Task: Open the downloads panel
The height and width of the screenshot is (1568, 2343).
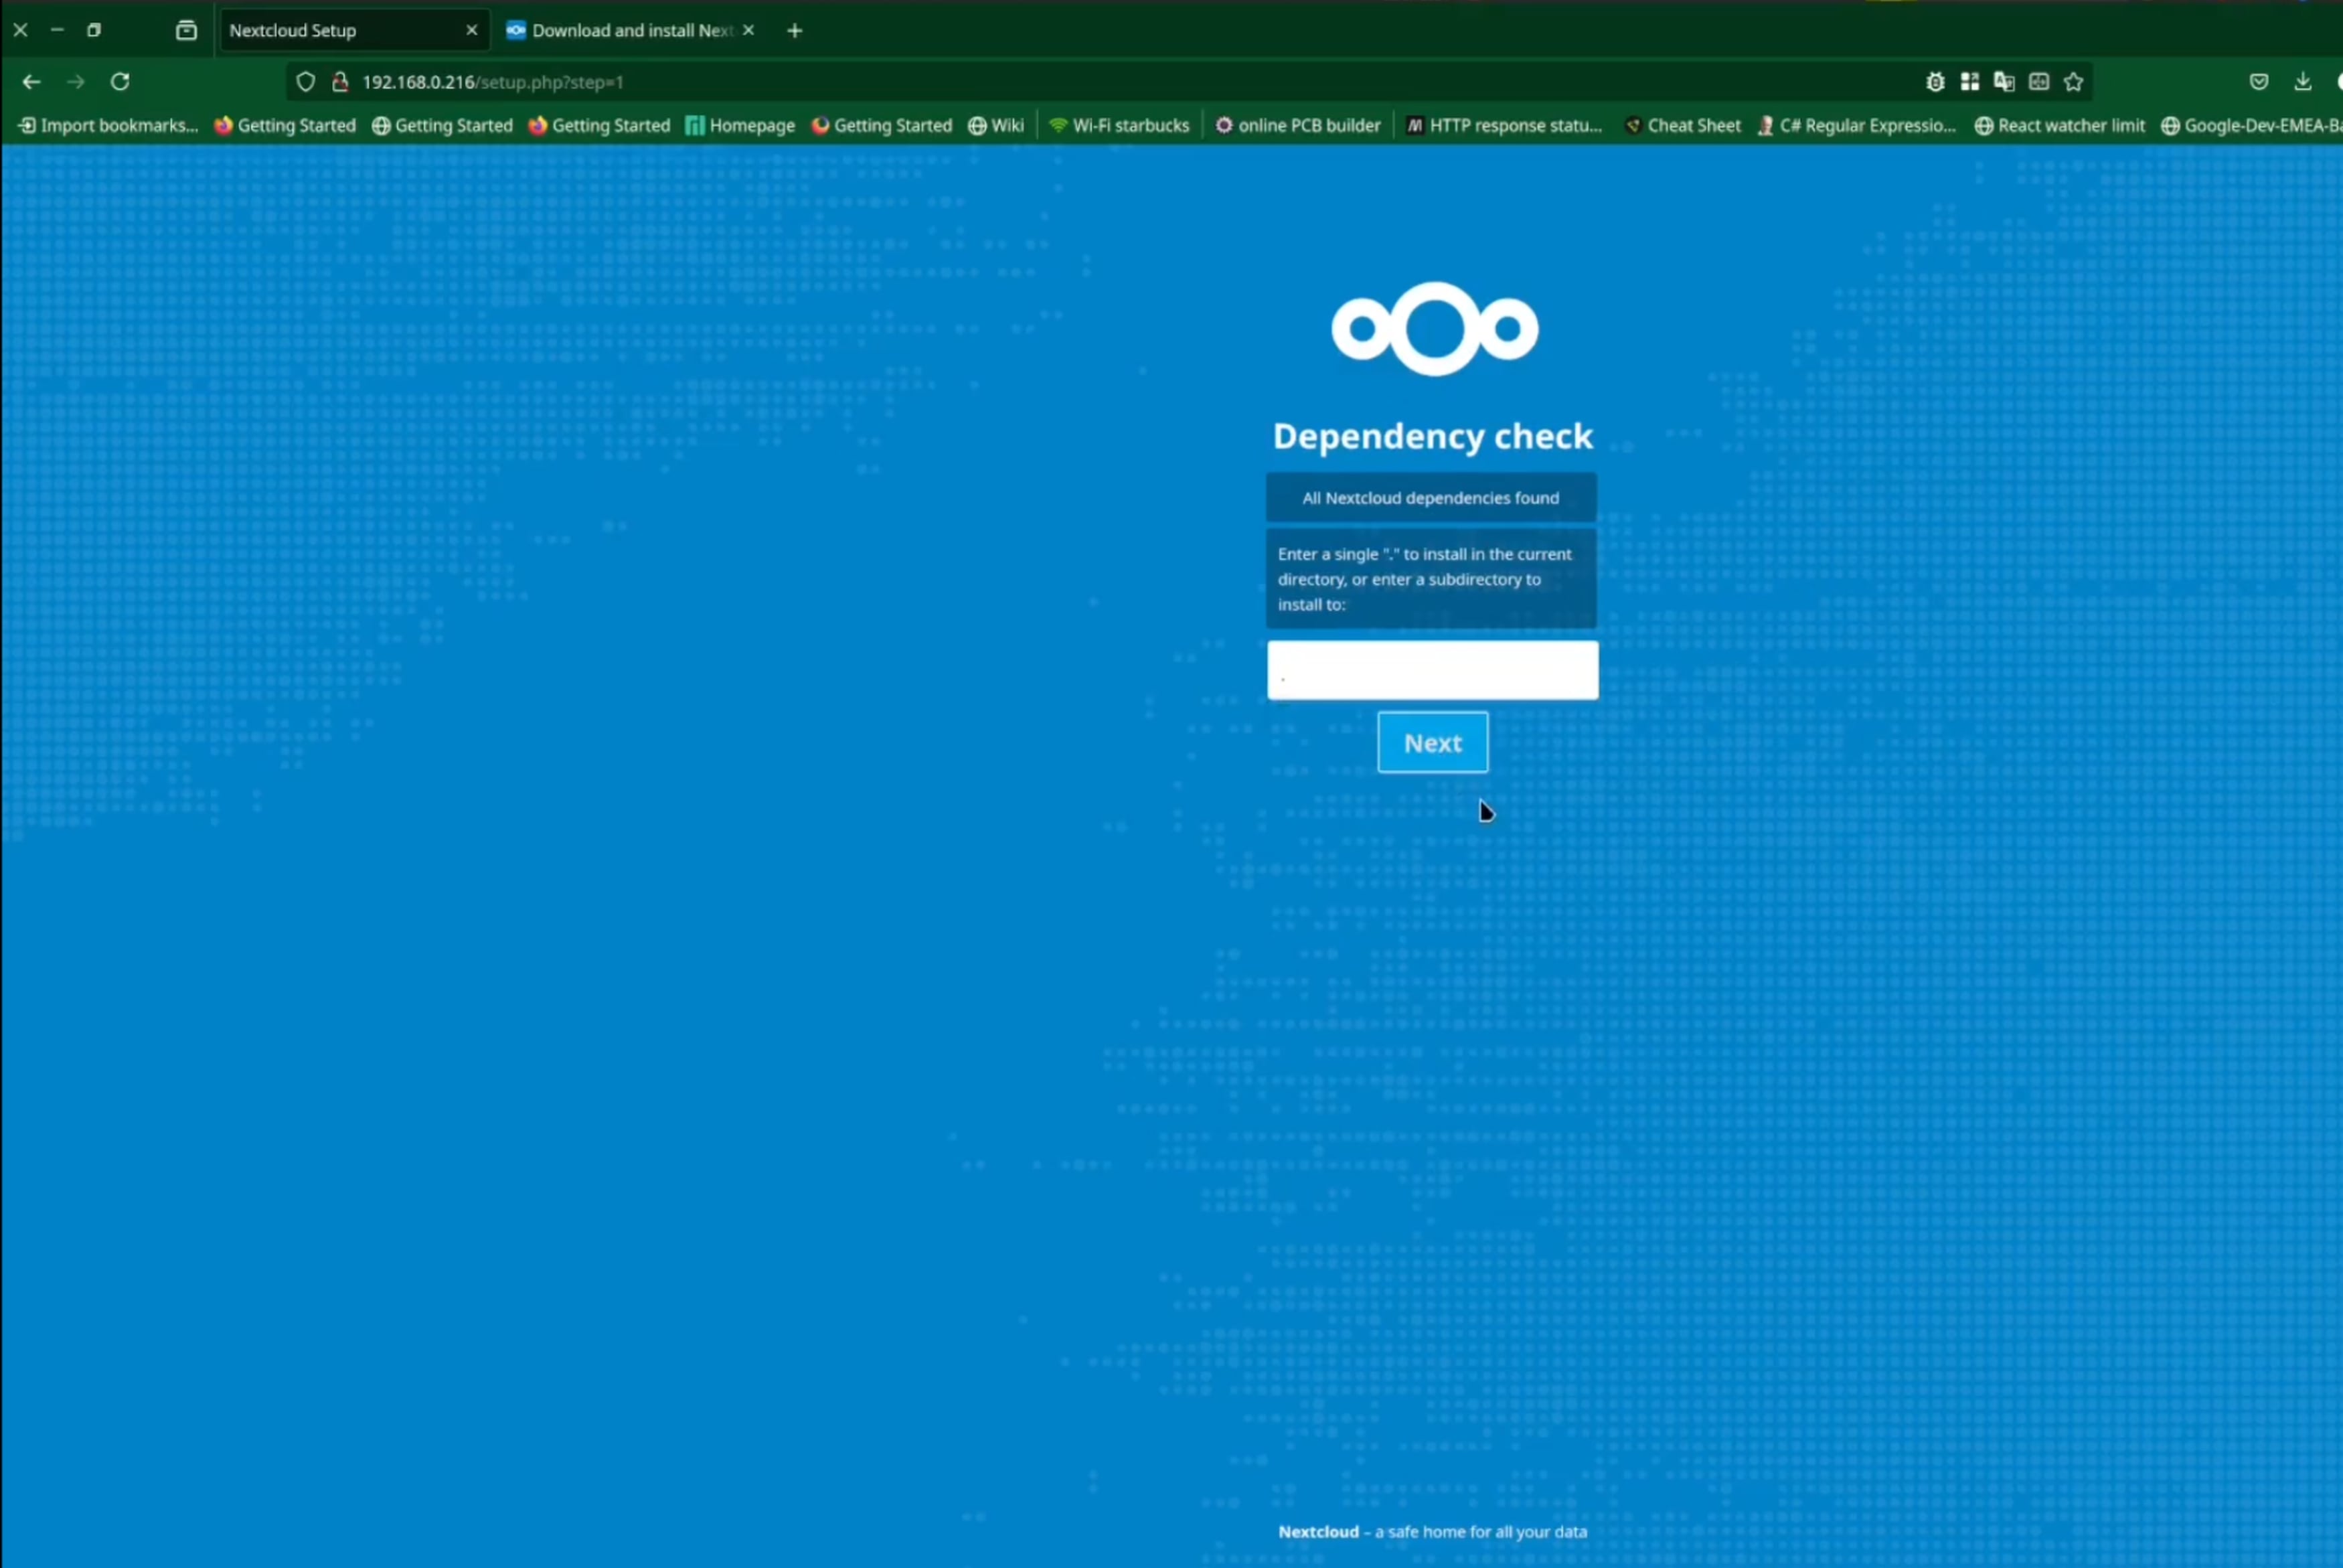Action: [x=2303, y=82]
